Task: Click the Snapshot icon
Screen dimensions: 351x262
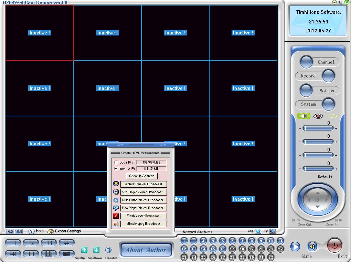Action: (108, 250)
